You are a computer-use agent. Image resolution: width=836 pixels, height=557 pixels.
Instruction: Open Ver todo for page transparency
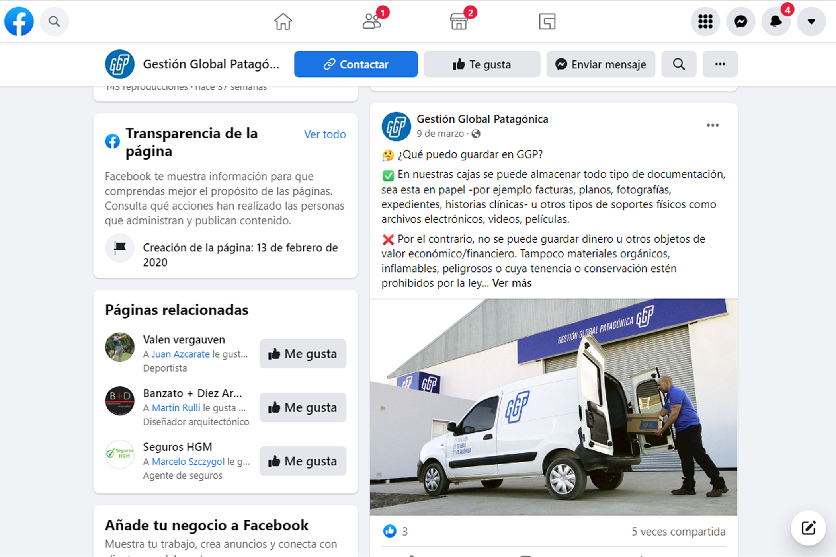(325, 134)
